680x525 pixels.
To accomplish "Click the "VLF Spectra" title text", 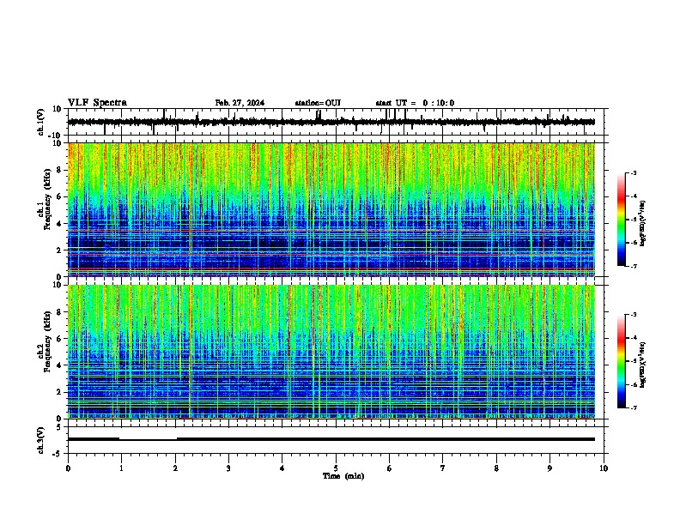I will 97,103.
